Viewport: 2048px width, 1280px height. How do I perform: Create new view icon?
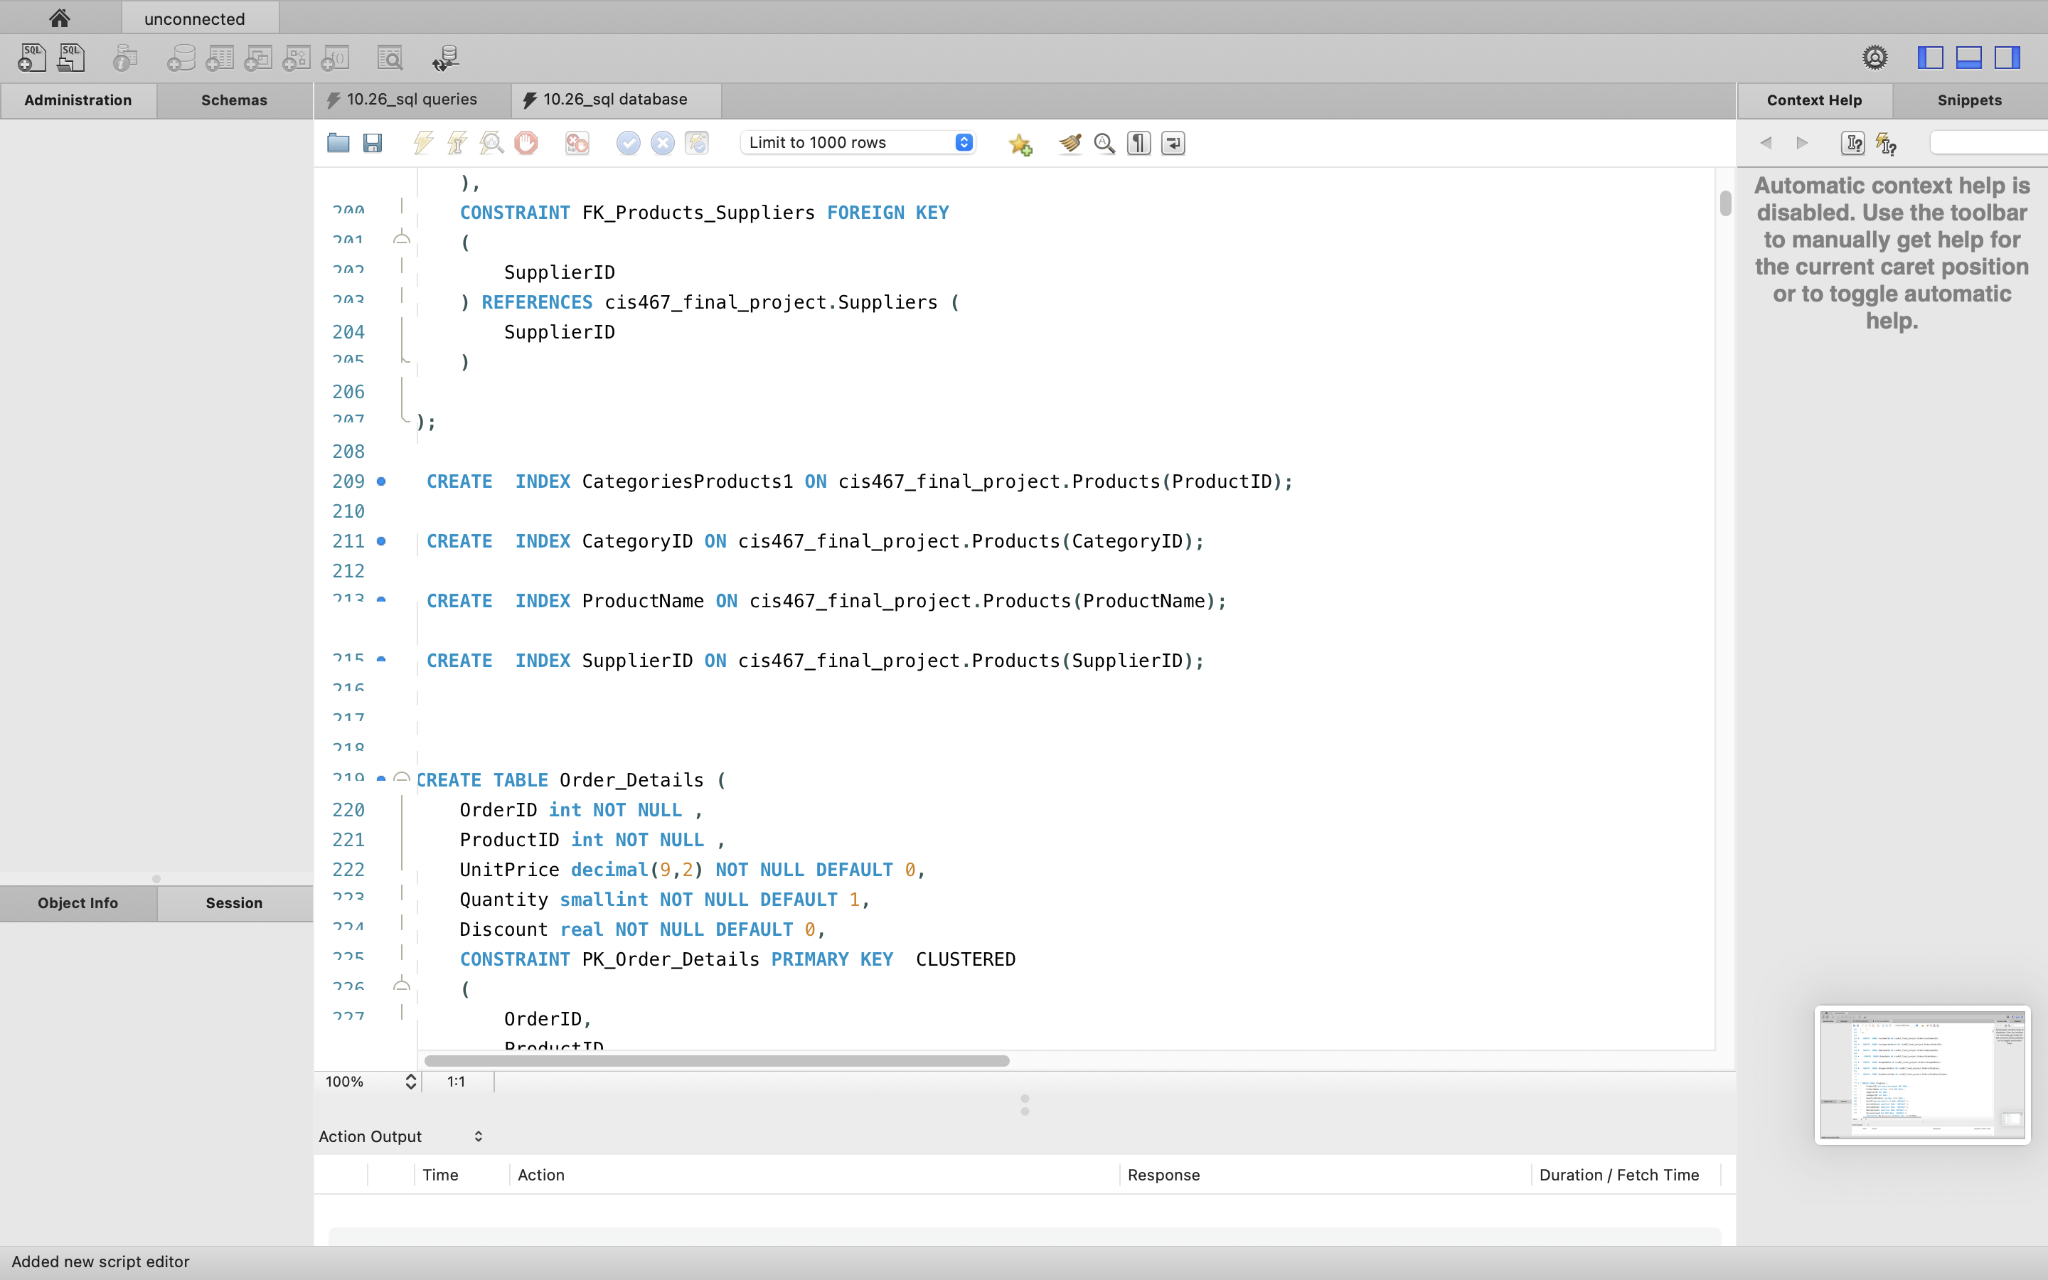tap(258, 58)
